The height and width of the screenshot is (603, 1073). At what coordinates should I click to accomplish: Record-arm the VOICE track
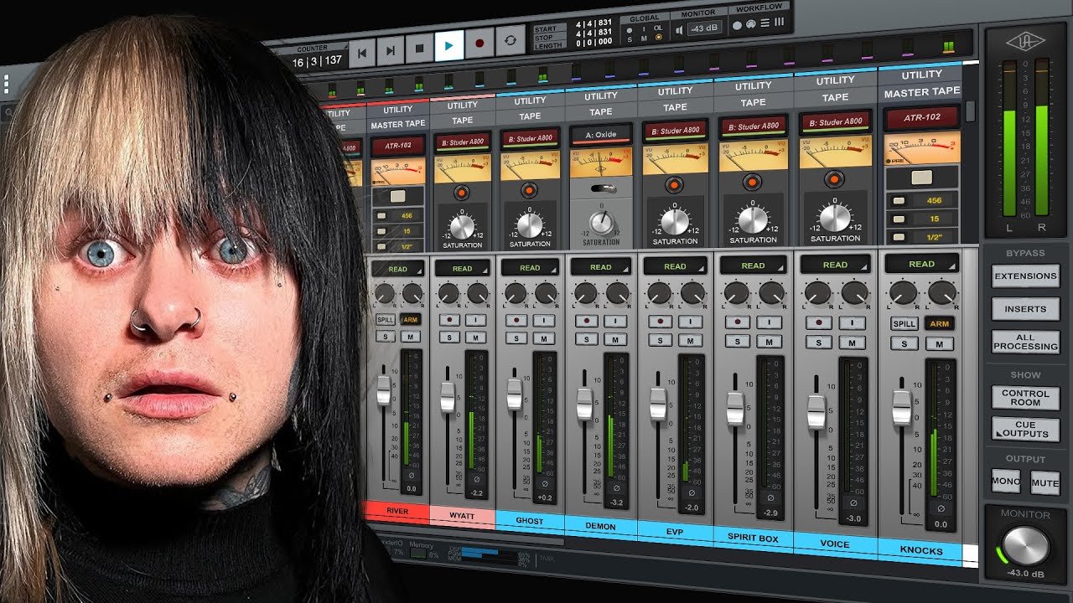(818, 322)
